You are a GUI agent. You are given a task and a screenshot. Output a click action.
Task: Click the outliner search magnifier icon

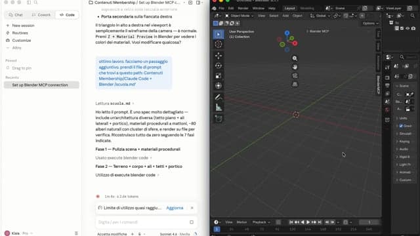coord(413,16)
